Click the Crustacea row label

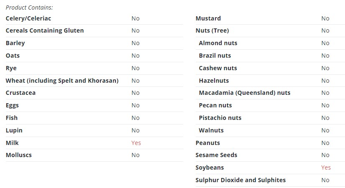20,93
